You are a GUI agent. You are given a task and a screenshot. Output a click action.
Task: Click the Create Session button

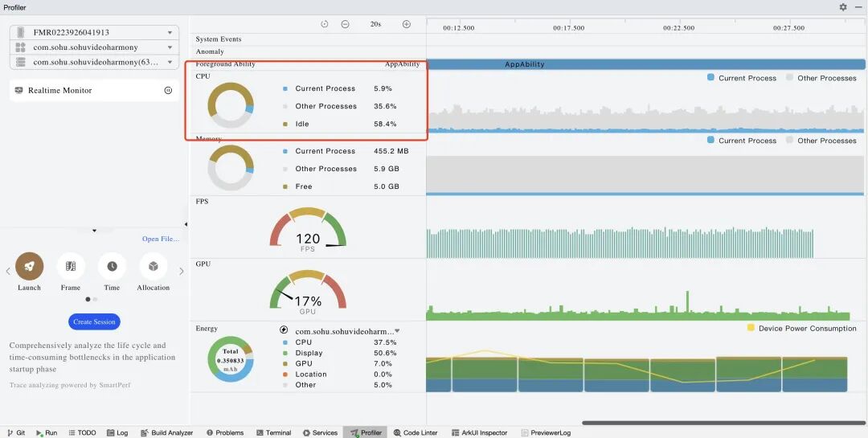[x=94, y=321]
